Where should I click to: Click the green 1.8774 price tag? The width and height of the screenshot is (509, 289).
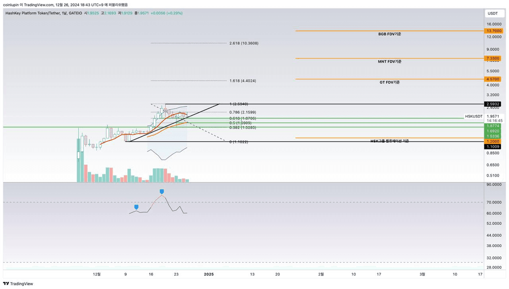(x=493, y=125)
